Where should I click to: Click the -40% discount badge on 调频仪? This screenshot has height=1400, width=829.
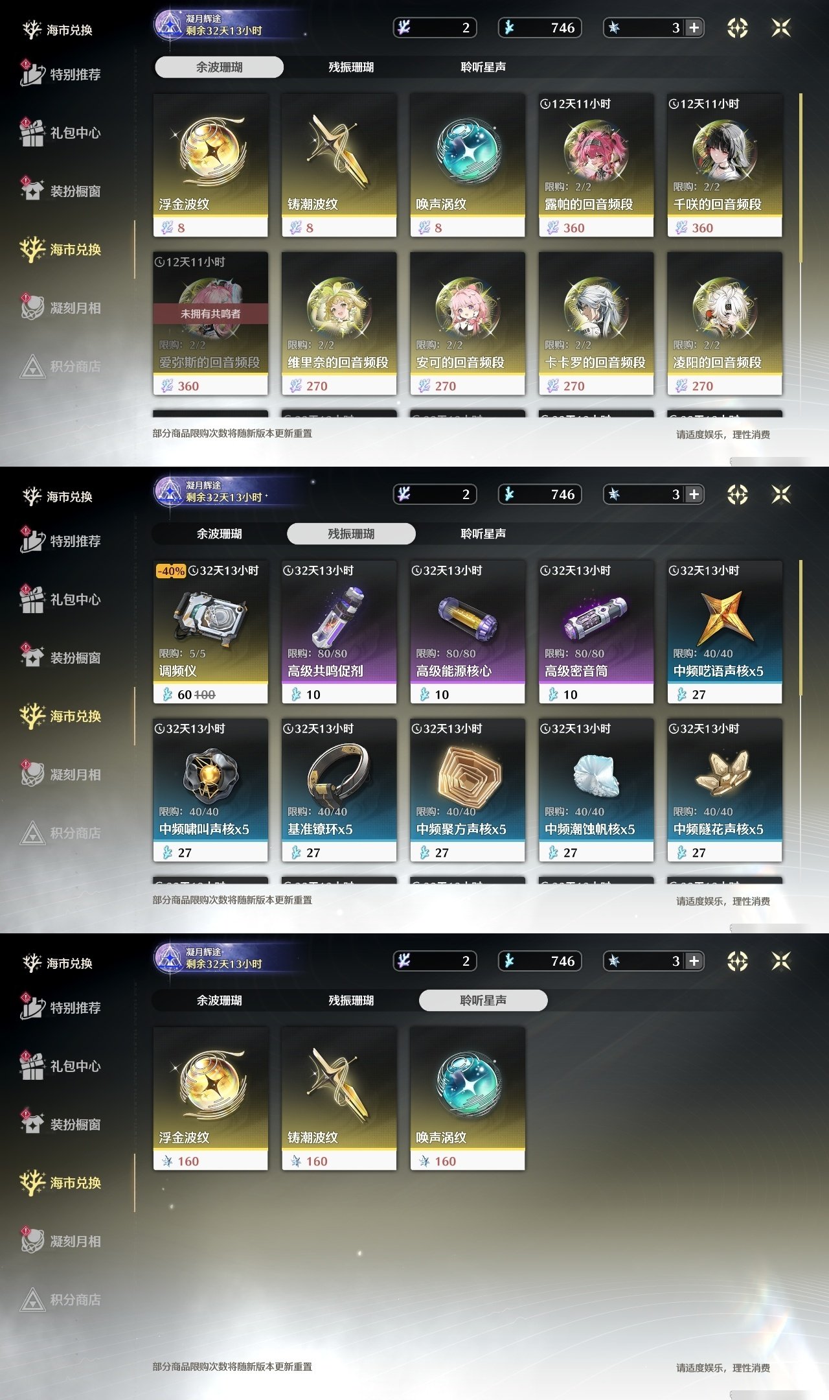click(171, 571)
